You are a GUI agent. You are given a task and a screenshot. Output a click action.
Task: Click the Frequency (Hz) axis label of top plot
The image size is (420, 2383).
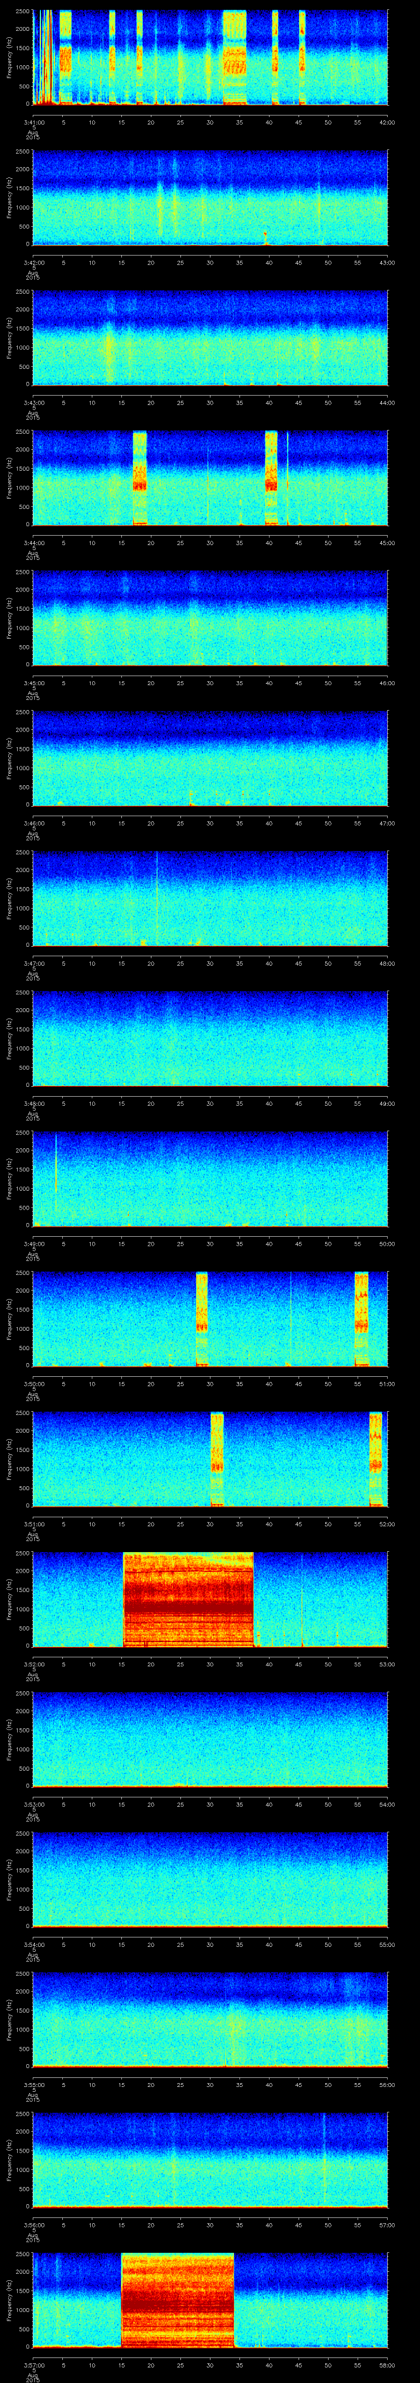click(x=9, y=58)
